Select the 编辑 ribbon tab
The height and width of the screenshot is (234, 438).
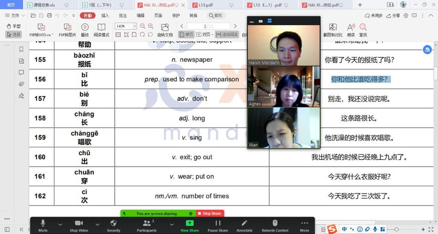click(140, 15)
